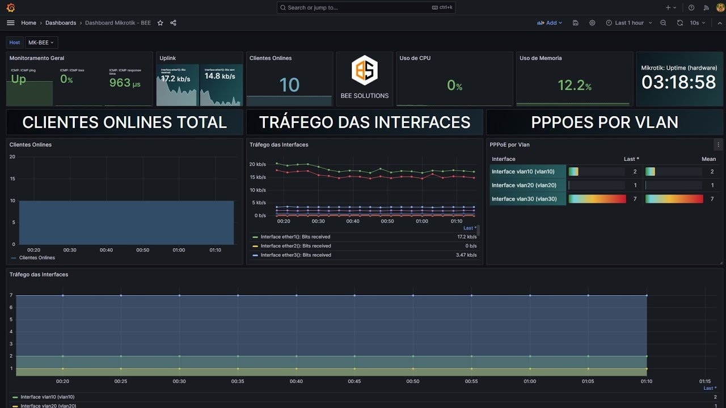The width and height of the screenshot is (726, 408).
Task: Open the Monitoramento Geral panel title
Action: (37, 58)
